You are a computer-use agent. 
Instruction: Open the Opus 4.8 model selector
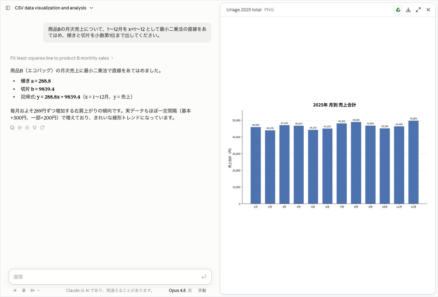pos(177,290)
